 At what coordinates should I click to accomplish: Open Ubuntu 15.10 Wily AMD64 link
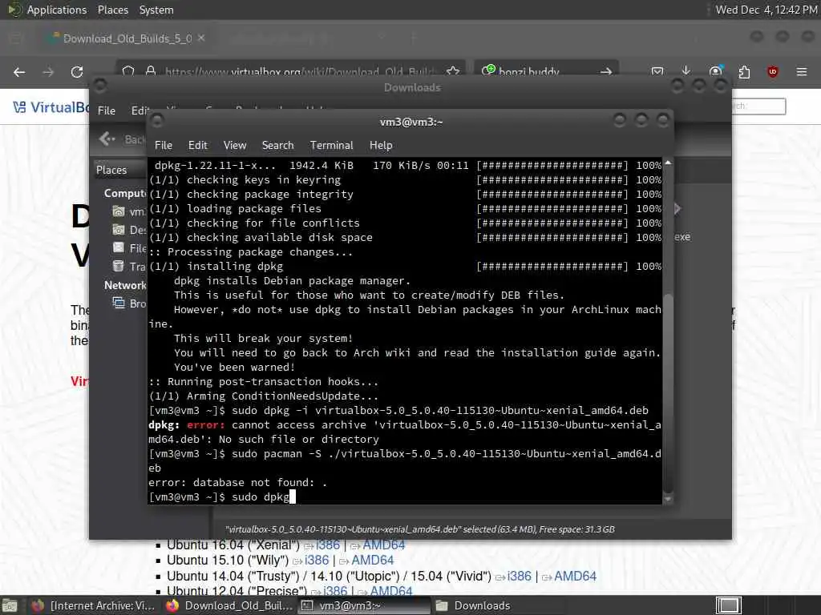pos(372,560)
